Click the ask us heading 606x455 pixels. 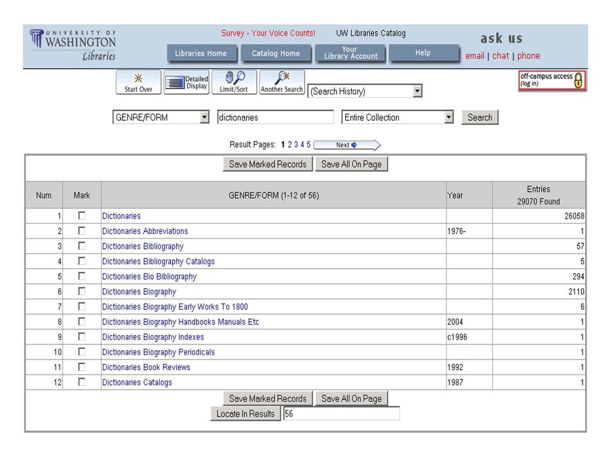point(501,39)
